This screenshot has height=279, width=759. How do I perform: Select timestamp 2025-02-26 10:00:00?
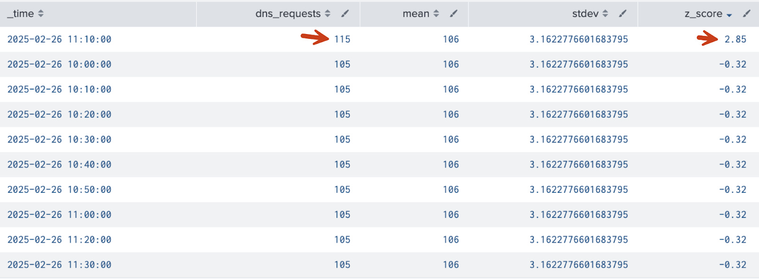[x=59, y=64]
